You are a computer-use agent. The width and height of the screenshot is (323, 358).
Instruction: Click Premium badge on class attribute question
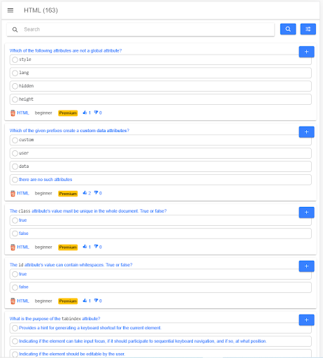[68, 247]
